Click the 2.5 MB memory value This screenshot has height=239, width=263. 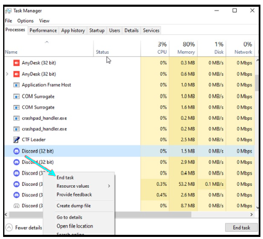pos(188,140)
